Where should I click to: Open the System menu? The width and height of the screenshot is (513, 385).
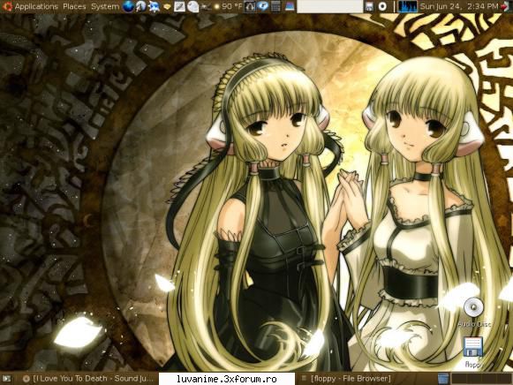pos(105,6)
